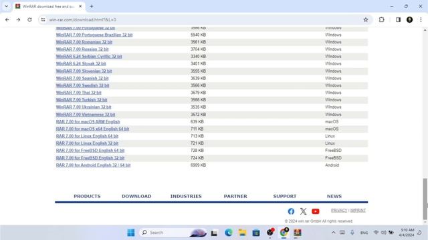The image size is (428, 240).
Task: Open the Chrome extensions menu
Action: pos(382,19)
